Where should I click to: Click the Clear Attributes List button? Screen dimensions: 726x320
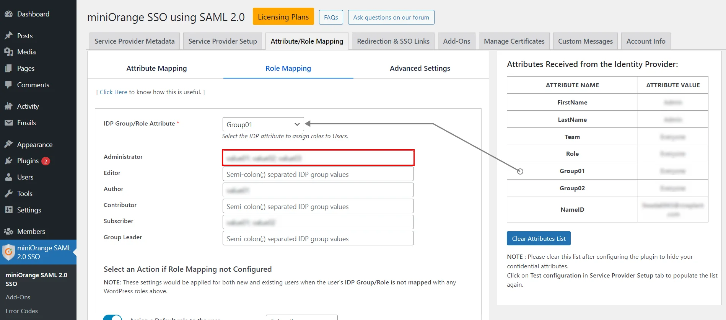click(x=539, y=238)
